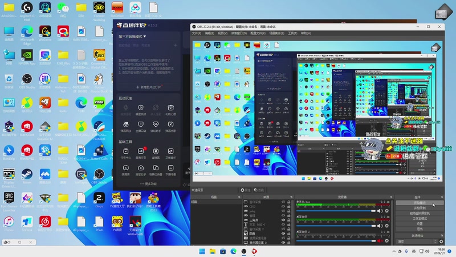Open the 编辑(E) menu in OBS
Screen dimensions: 456x257
(209, 34)
